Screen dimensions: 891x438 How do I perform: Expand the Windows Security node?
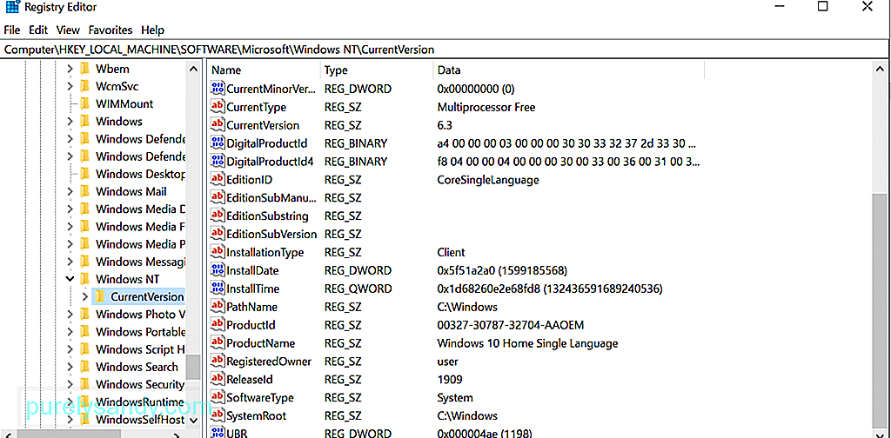(x=70, y=384)
